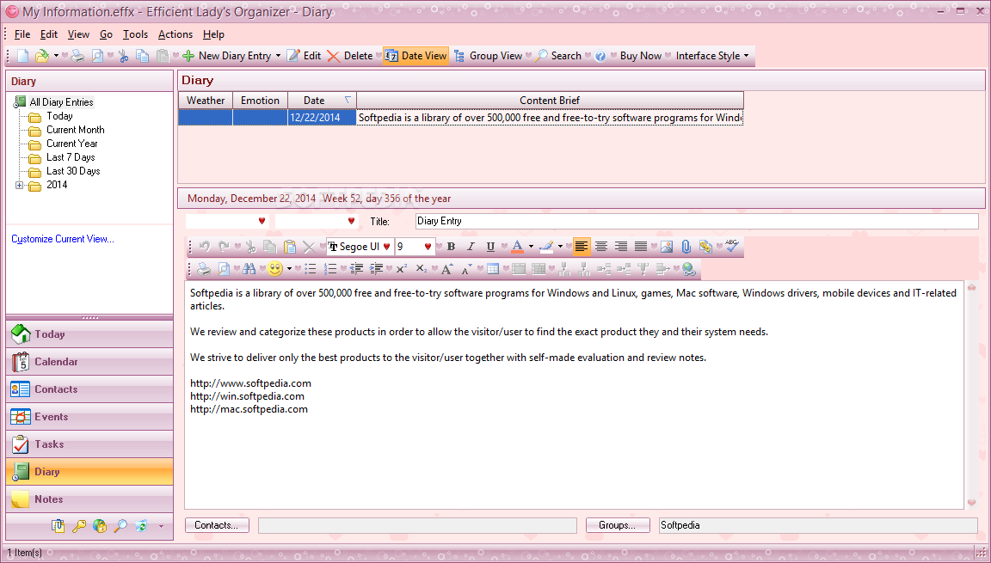Open the Edit menu
The image size is (991, 563).
(49, 34)
